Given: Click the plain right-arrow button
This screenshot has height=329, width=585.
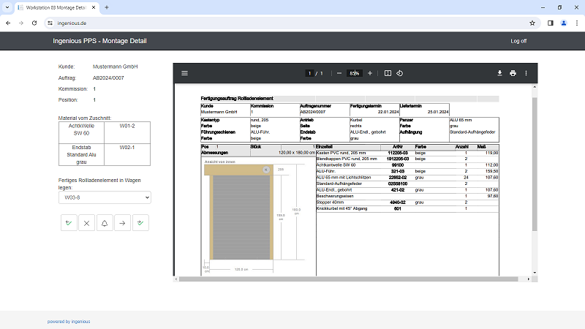Looking at the screenshot, I should (x=122, y=223).
